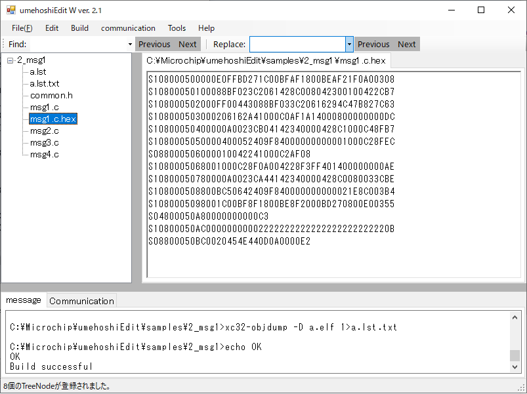527x394 pixels.
Task: Select the message tab
Action: [x=23, y=300]
